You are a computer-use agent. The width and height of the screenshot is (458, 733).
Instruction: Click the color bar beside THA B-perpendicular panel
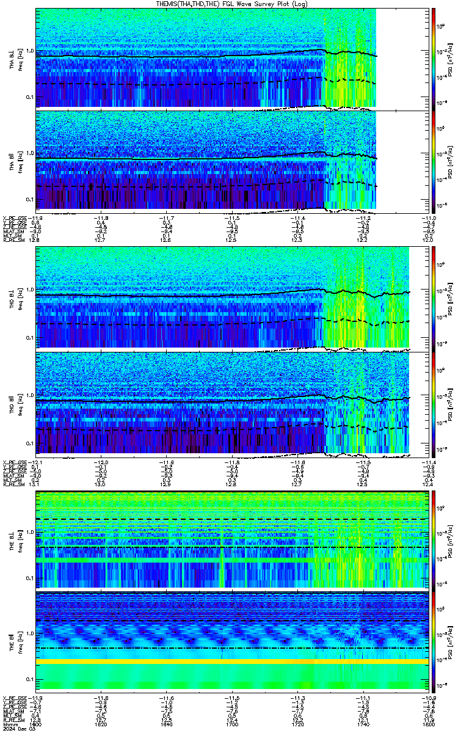(x=434, y=58)
